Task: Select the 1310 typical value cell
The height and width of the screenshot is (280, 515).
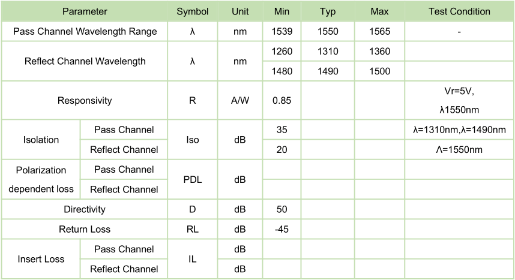Action: tap(328, 52)
